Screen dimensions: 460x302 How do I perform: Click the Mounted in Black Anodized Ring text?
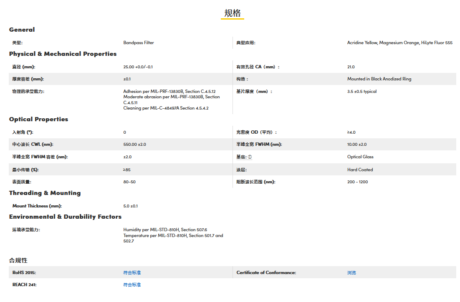(x=379, y=79)
